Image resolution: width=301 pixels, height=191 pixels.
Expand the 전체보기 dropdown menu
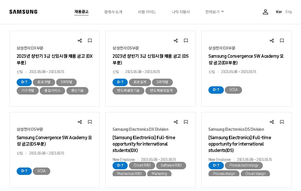pyautogui.click(x=214, y=12)
